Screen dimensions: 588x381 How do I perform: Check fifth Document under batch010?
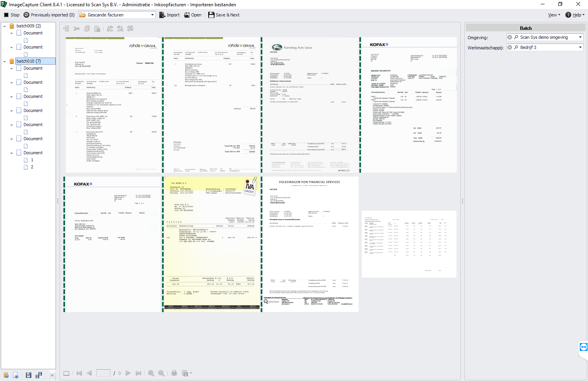click(19, 125)
